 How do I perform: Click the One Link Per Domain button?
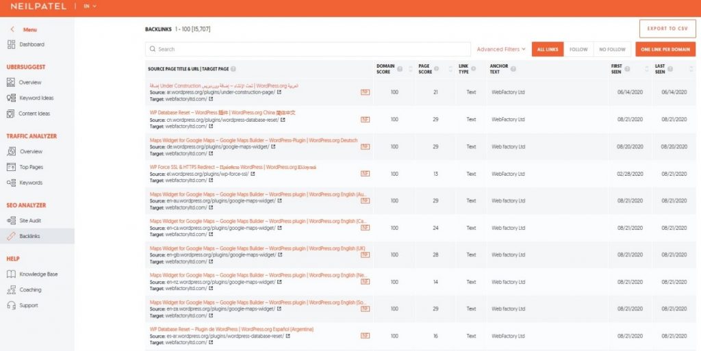[665, 49]
